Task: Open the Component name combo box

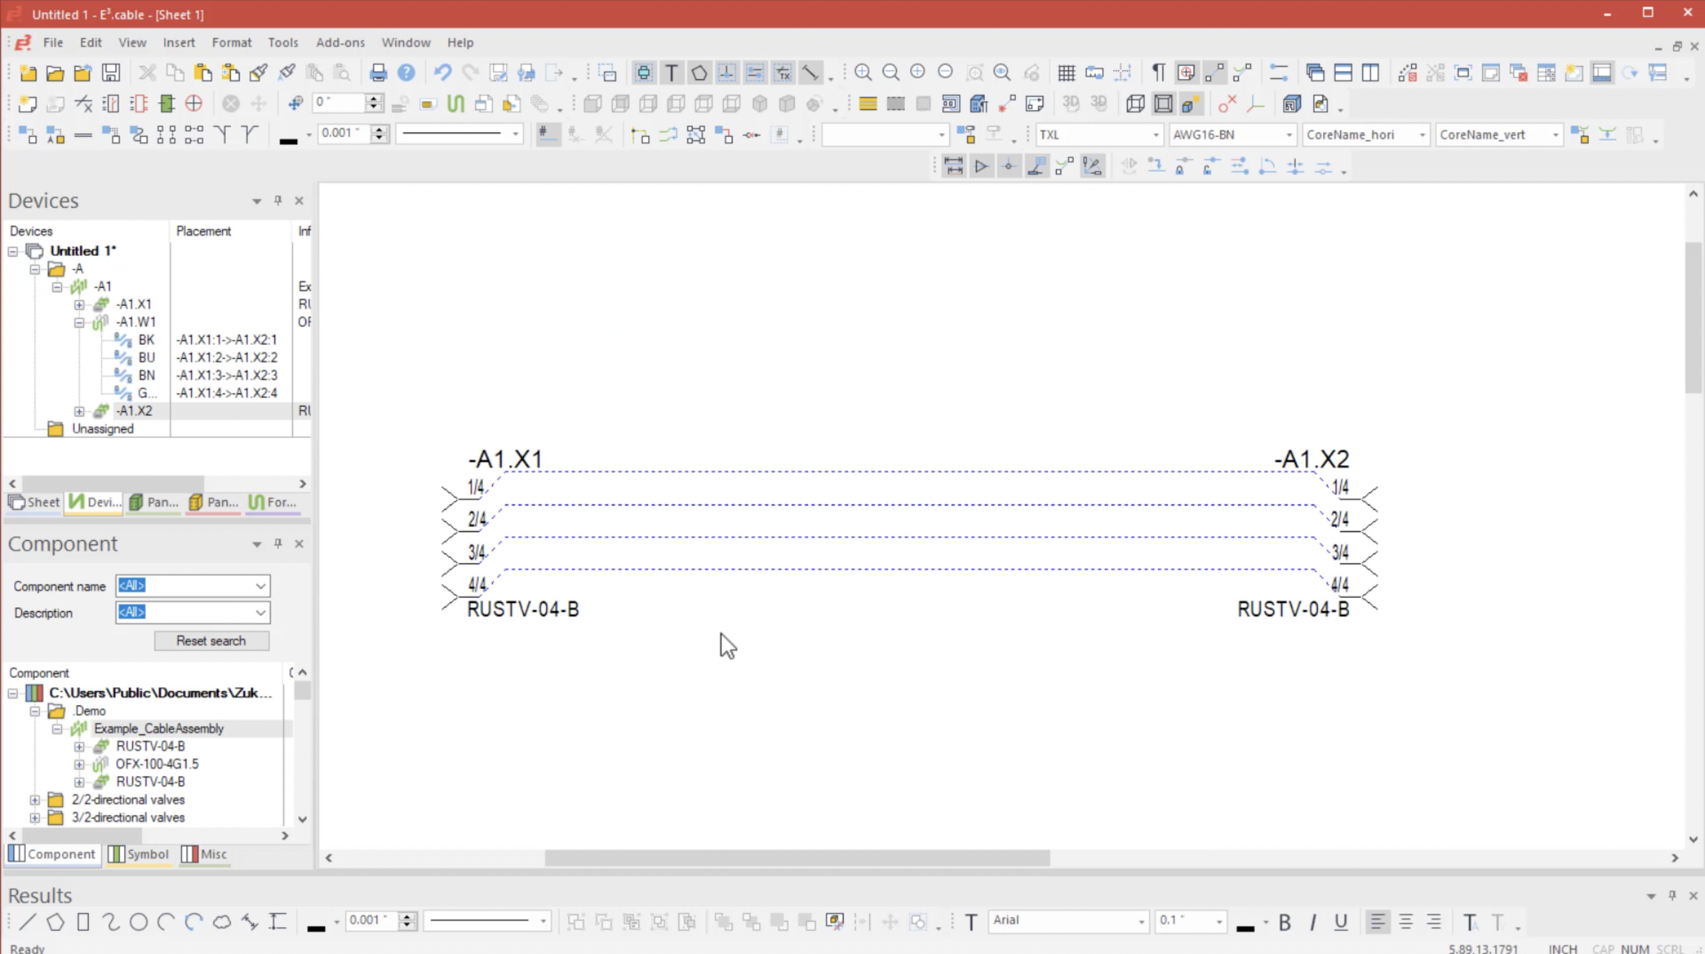Action: click(x=193, y=586)
